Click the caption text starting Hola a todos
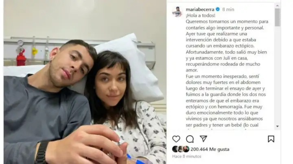 (x=201, y=15)
